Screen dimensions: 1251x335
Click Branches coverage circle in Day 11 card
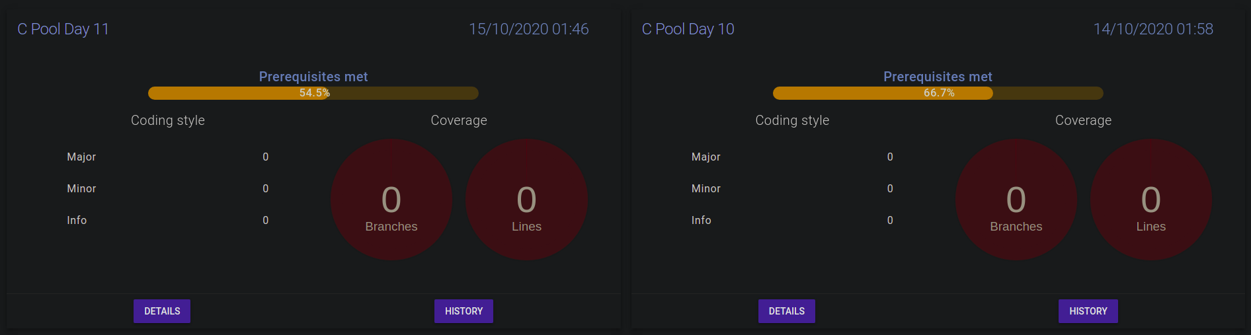pos(391,200)
